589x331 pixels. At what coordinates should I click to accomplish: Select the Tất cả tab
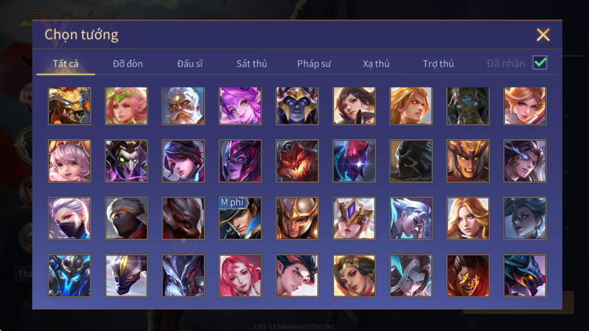point(66,64)
